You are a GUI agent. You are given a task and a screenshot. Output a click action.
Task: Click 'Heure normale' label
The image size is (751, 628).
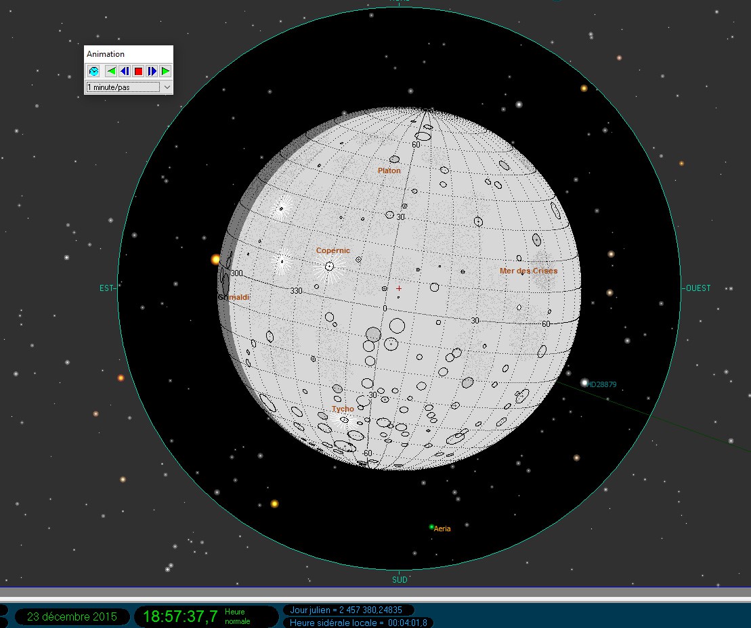coord(238,616)
